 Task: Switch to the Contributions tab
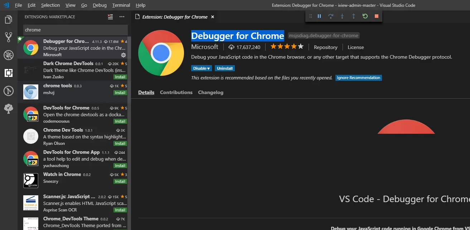click(x=176, y=92)
